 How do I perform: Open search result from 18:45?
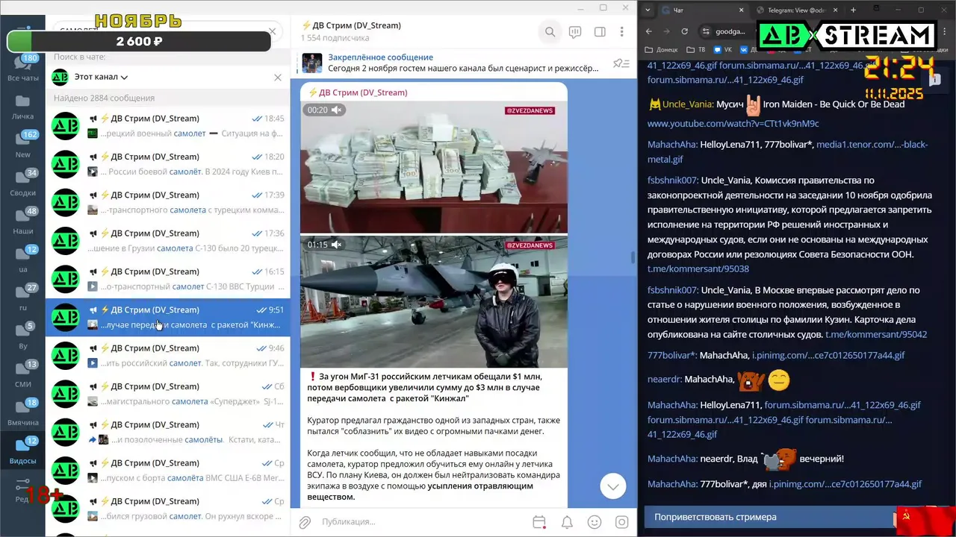pos(168,126)
